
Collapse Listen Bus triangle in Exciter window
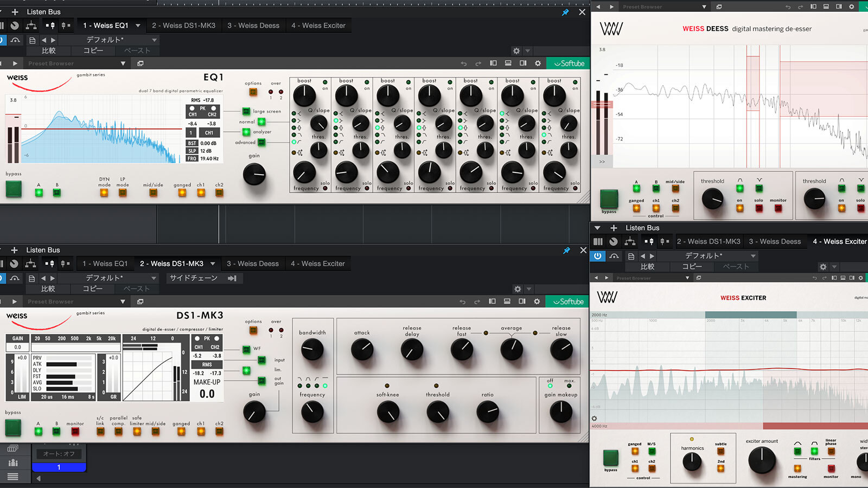click(x=597, y=228)
